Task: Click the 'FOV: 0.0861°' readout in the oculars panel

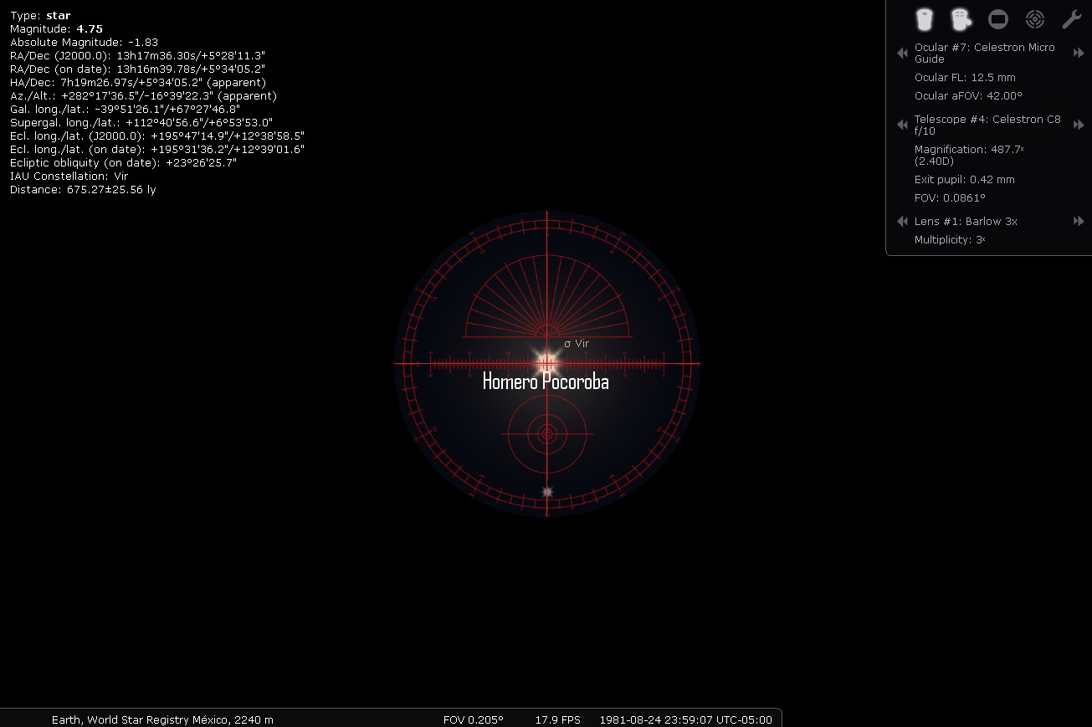Action: pos(950,198)
